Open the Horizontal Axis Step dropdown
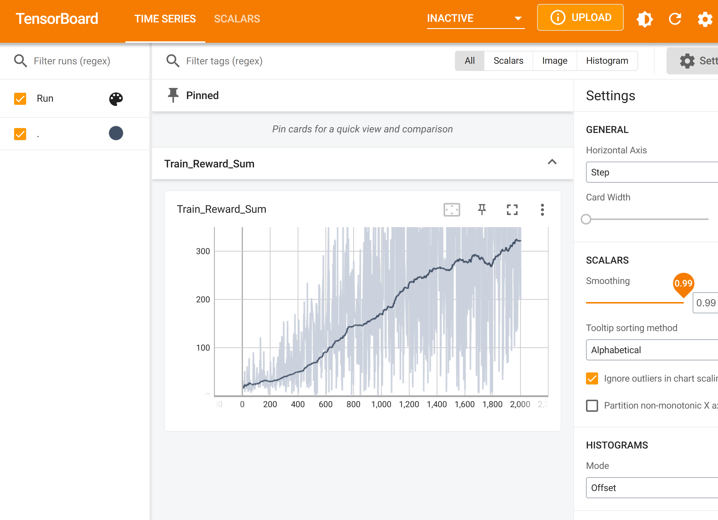This screenshot has height=520, width=718. [652, 172]
